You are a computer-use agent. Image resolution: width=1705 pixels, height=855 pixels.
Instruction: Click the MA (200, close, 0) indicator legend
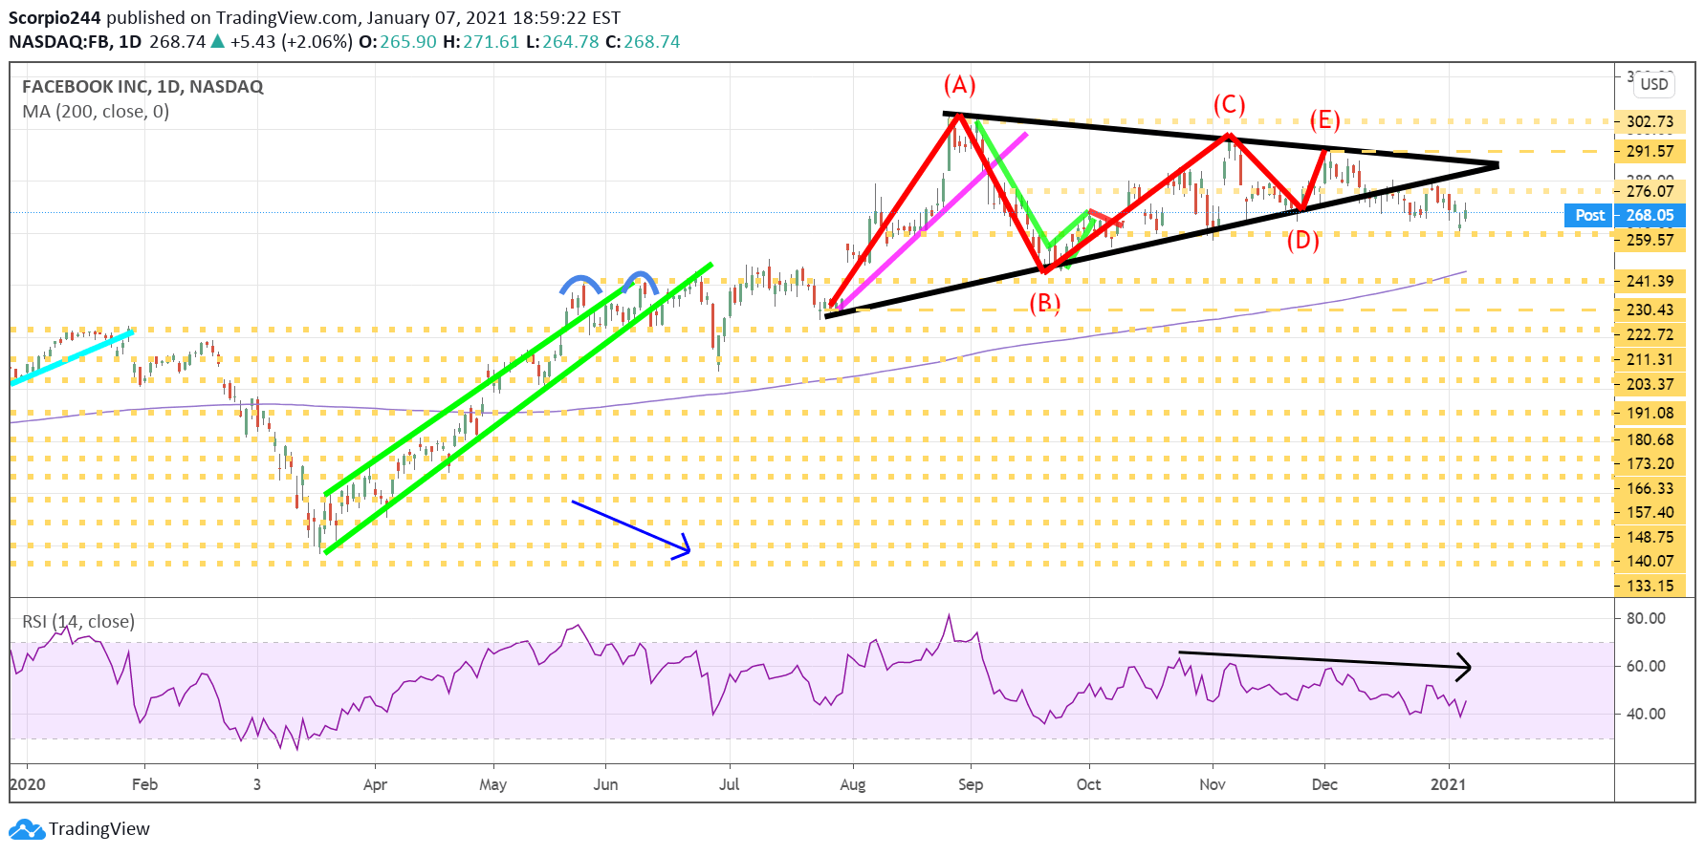96,112
